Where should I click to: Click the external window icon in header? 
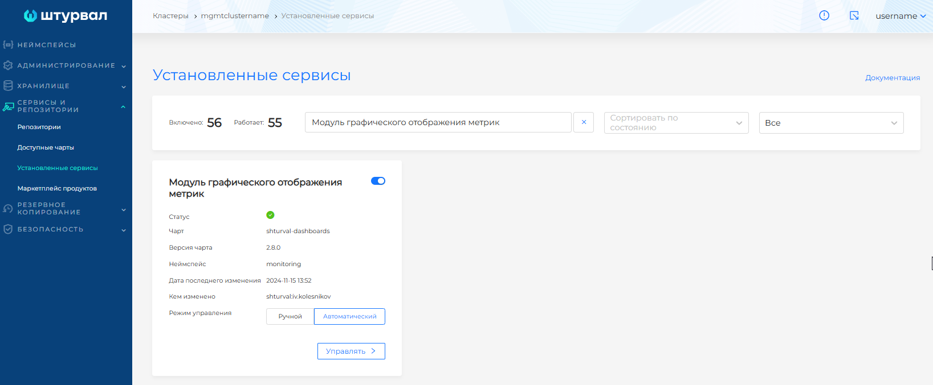854,16
